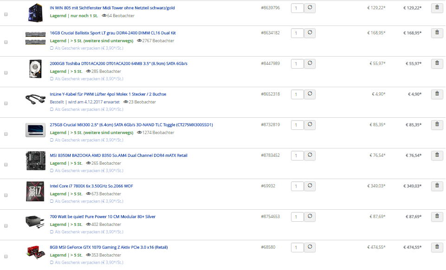Open 700 Watt be quiet! Pure Power link
The height and width of the screenshot is (270, 446).
pos(103,217)
